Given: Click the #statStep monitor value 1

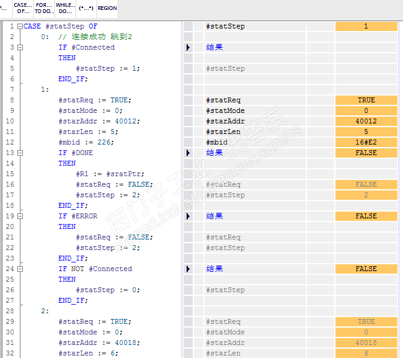Looking at the screenshot, I should 366,26.
